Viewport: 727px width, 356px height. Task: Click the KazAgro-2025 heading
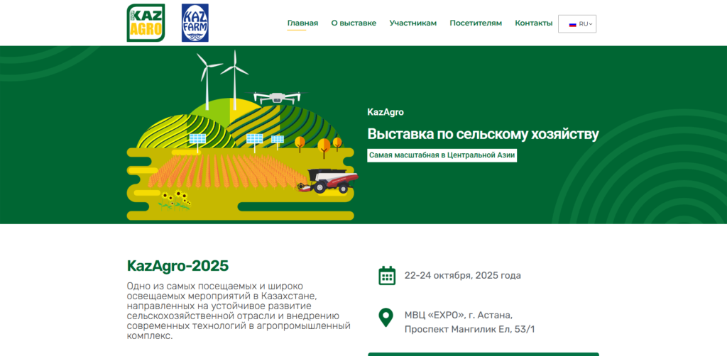[x=178, y=266]
